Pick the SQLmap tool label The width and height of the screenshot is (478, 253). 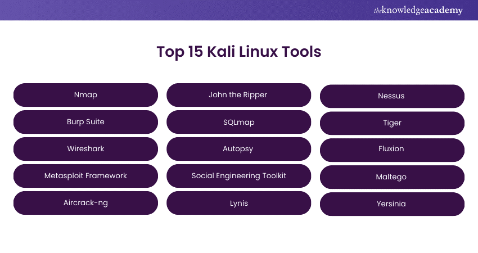point(238,122)
